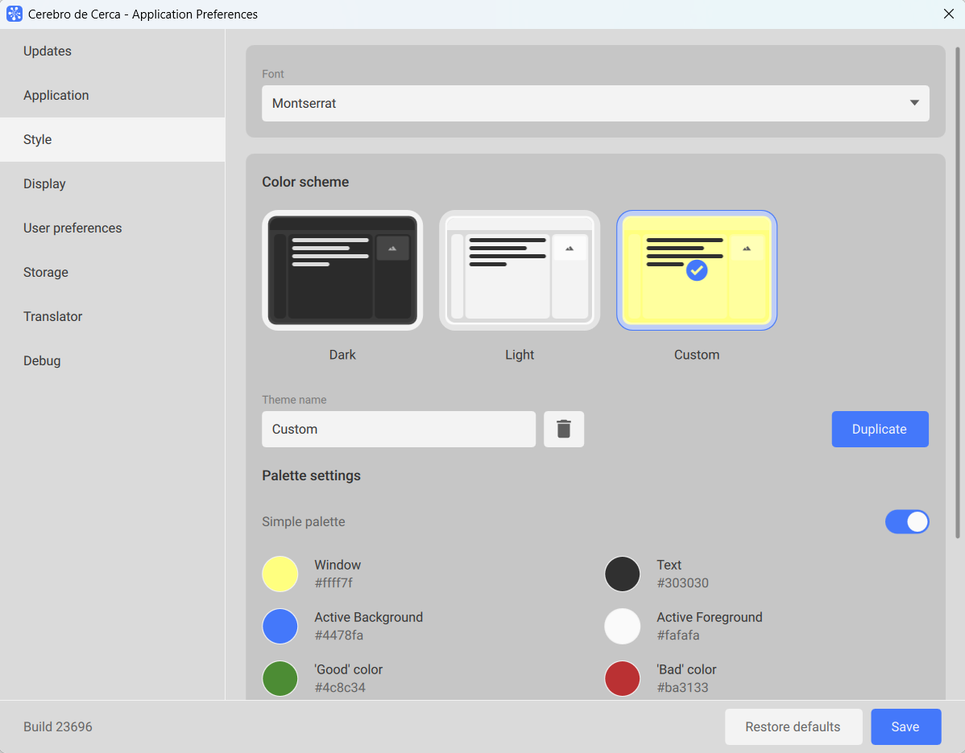The width and height of the screenshot is (965, 753).
Task: Click the Duplicate theme button
Action: [x=880, y=429]
